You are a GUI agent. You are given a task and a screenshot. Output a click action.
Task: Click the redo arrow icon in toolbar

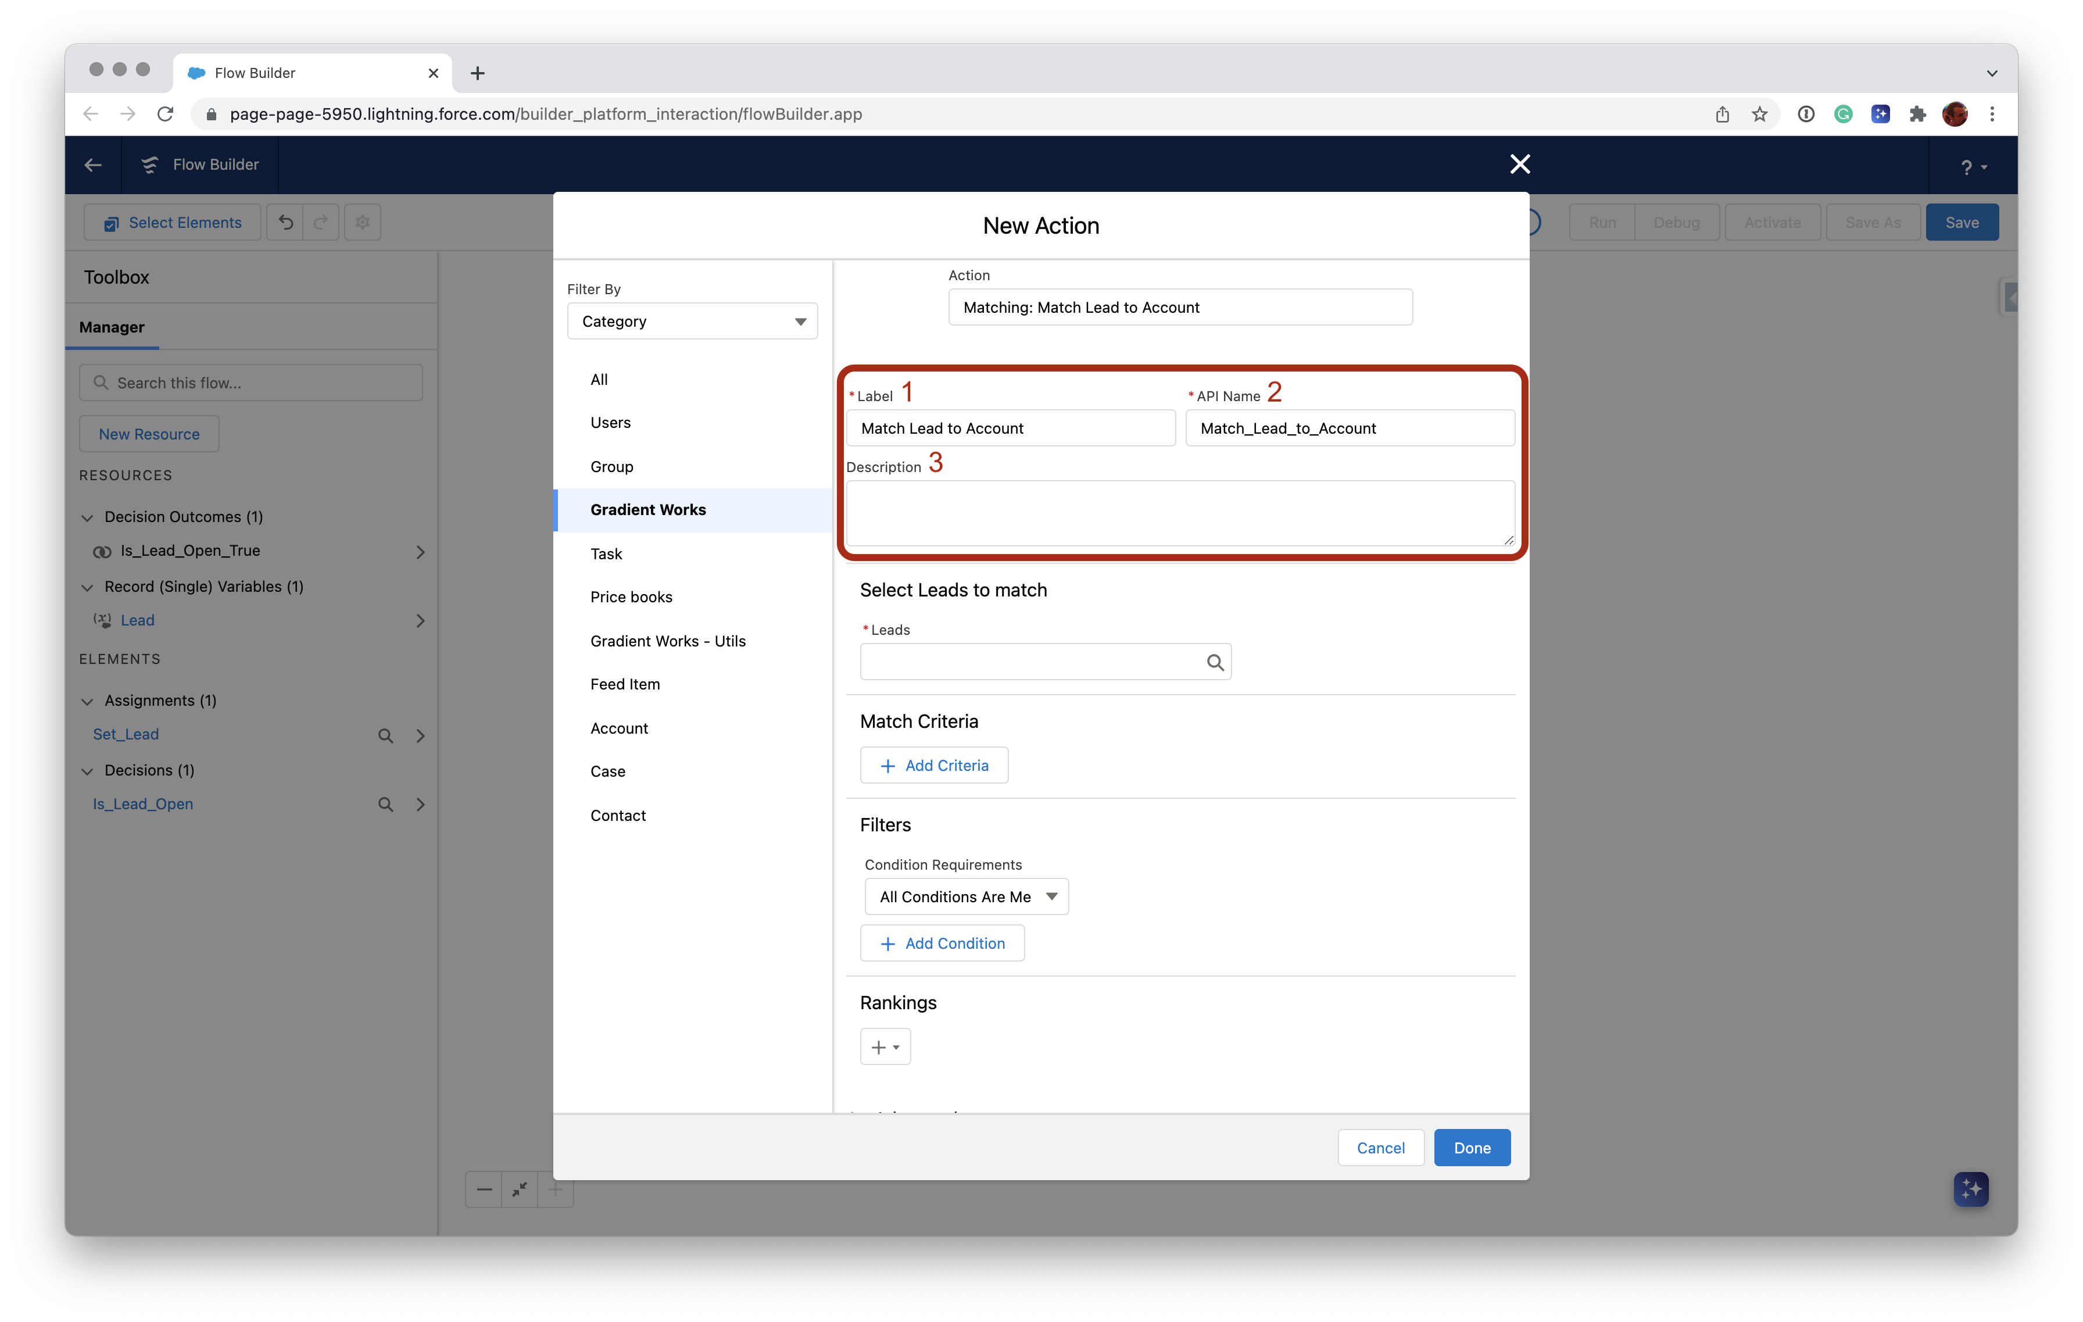[320, 221]
